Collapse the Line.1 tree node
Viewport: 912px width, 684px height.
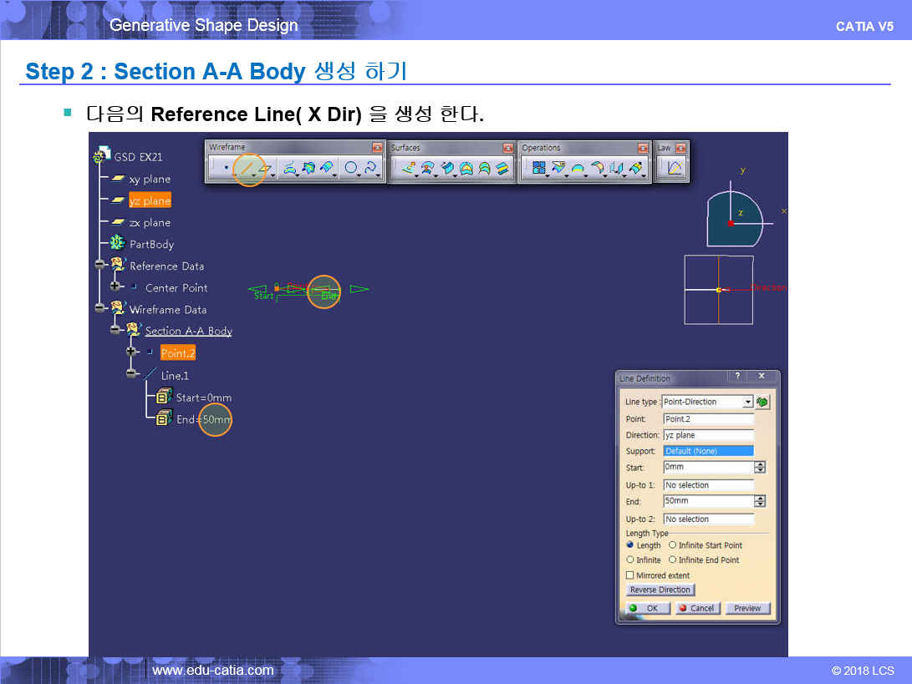point(131,374)
